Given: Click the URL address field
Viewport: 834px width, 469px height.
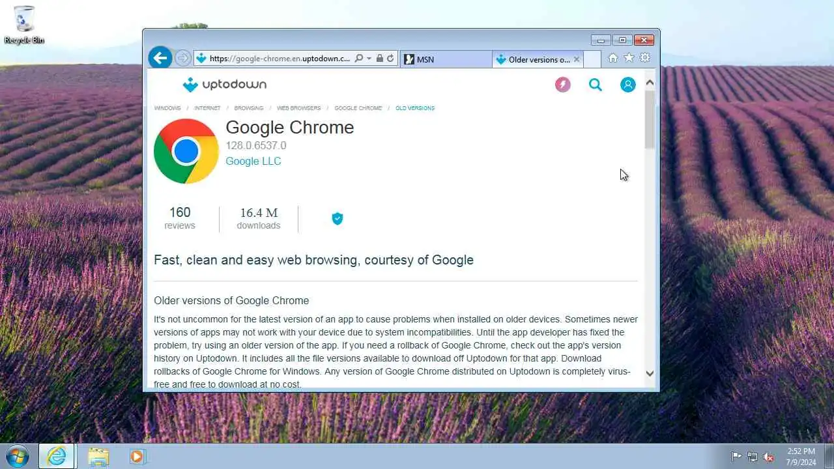Looking at the screenshot, I should click(x=280, y=59).
